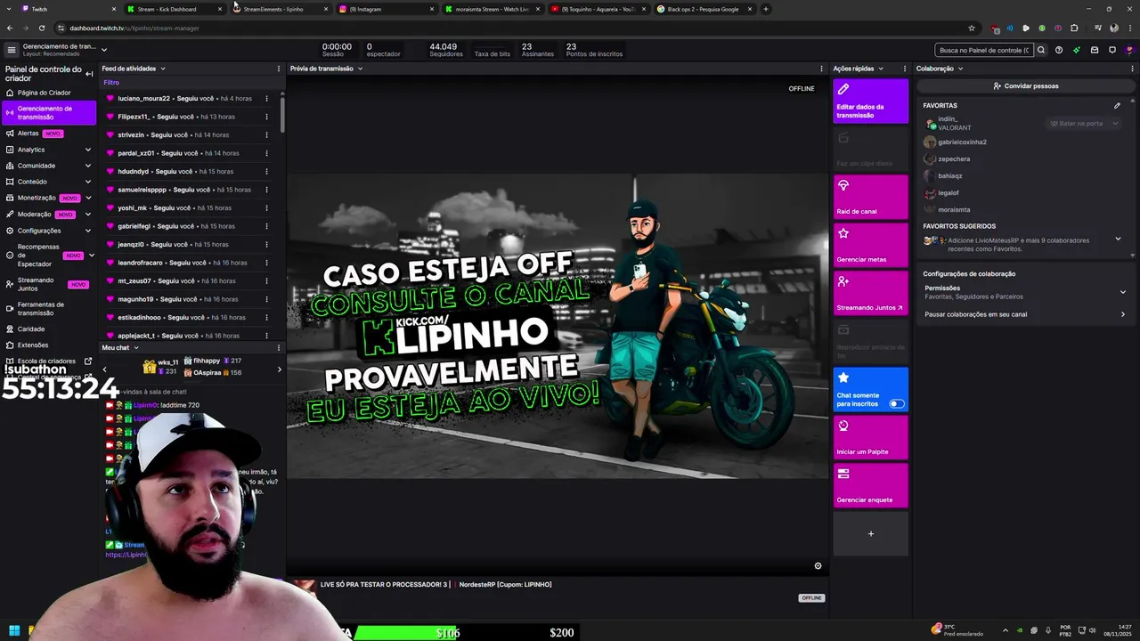Open the Streamando Juntos quick action
This screenshot has width=1140, height=641.
tap(871, 294)
